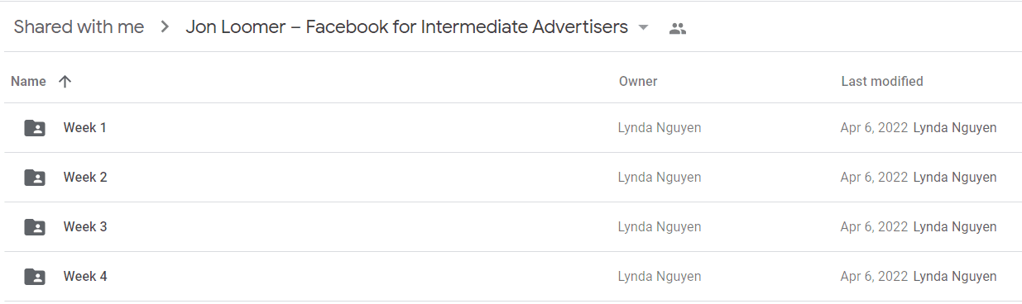The height and width of the screenshot is (304, 1022).
Task: Select the Week 2 folder name
Action: coord(85,178)
